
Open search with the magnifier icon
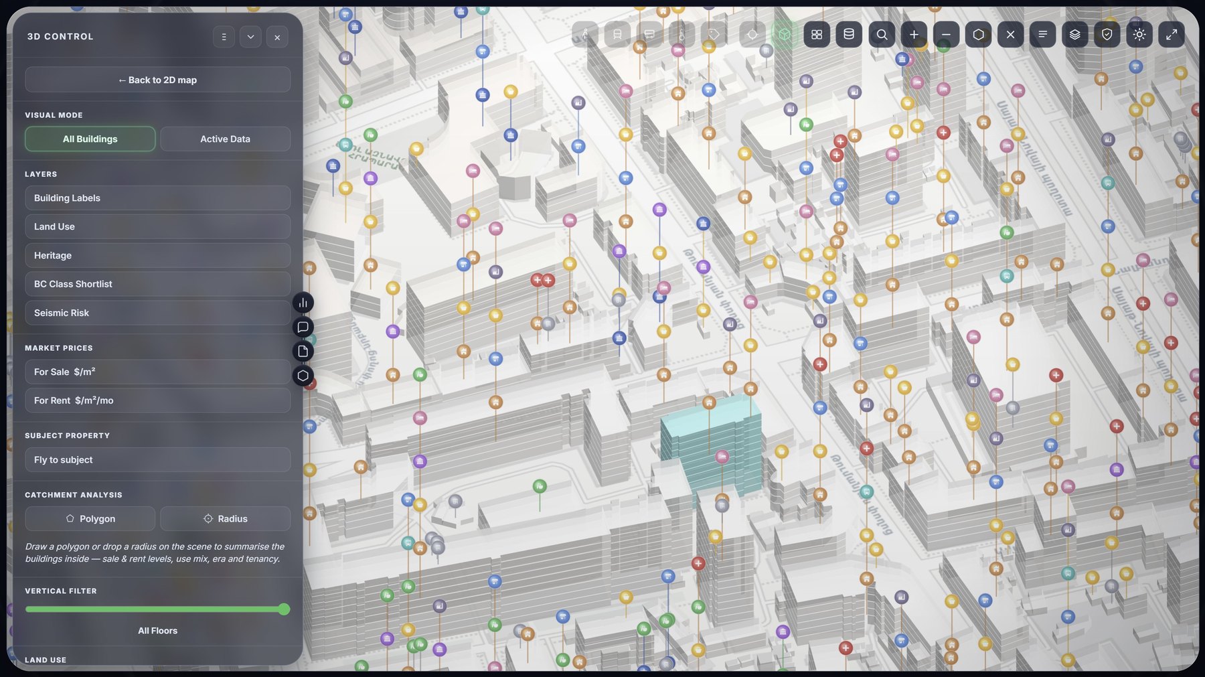(x=882, y=34)
